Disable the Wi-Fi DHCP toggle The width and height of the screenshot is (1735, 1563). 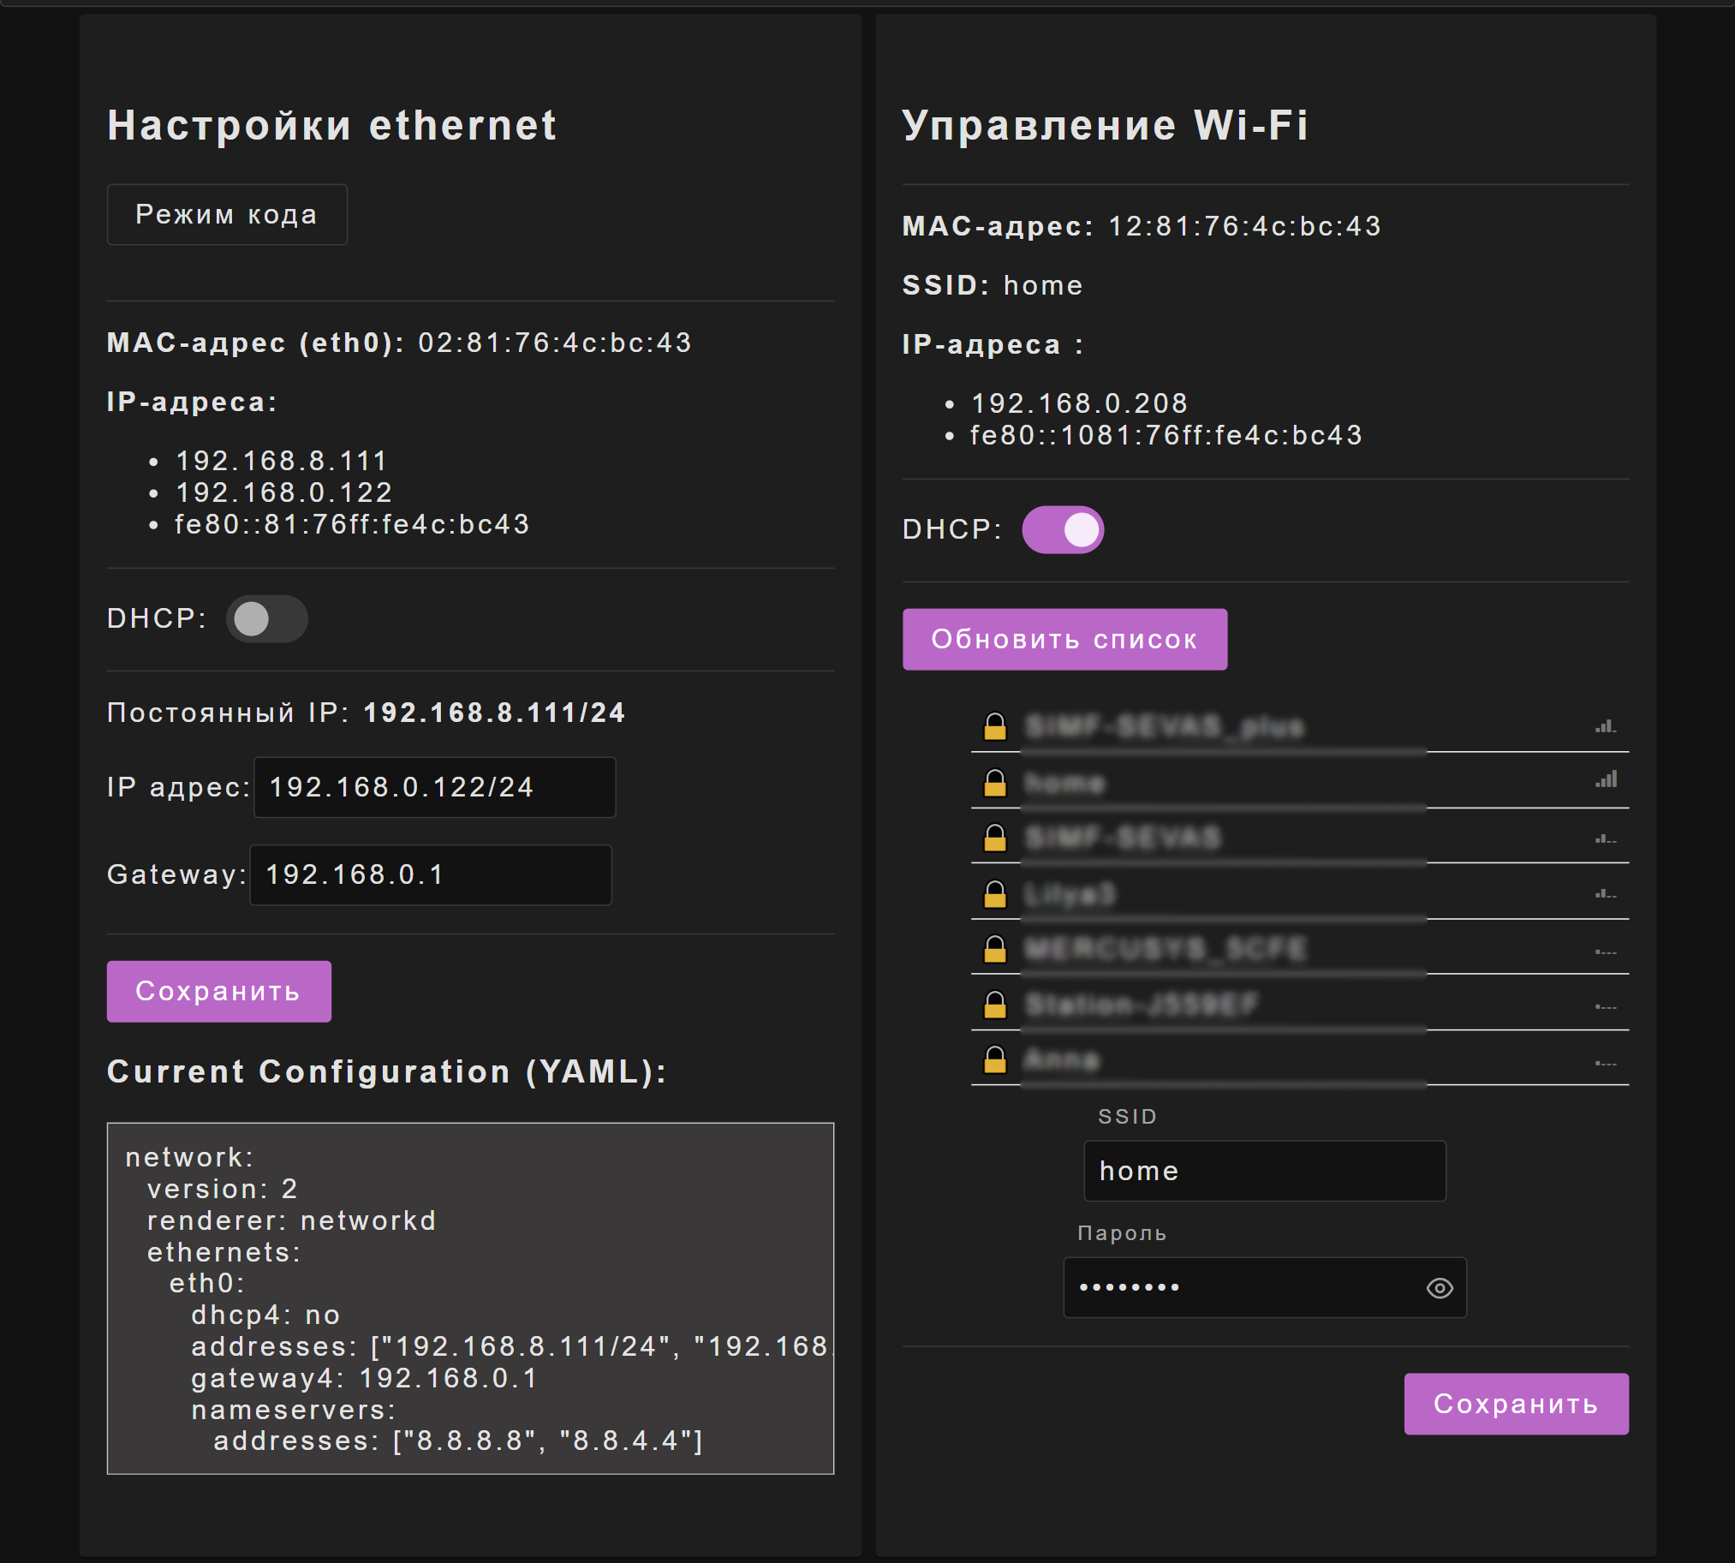click(1062, 529)
